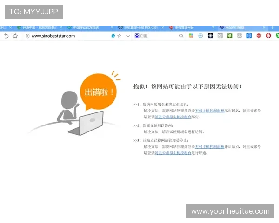The width and height of the screenshot is (279, 223).
Task: Click the red oval ring extension icon
Action: coord(268,36)
